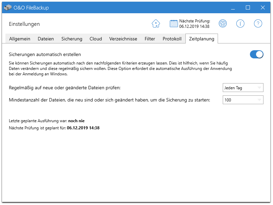Screen dimensions: 273x205
Task: Click the calendar schedule icon
Action: (174, 23)
